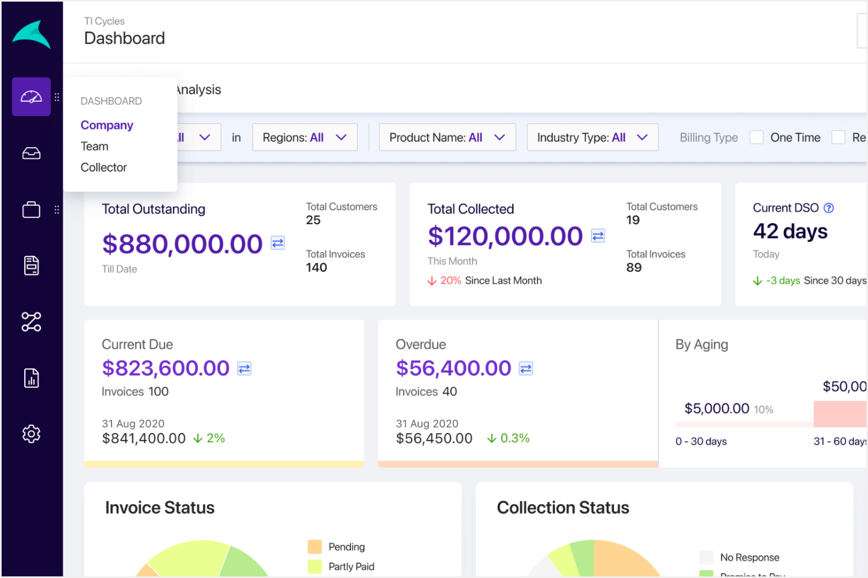Click the Invoice Status heading
This screenshot has width=868, height=578.
pos(160,508)
